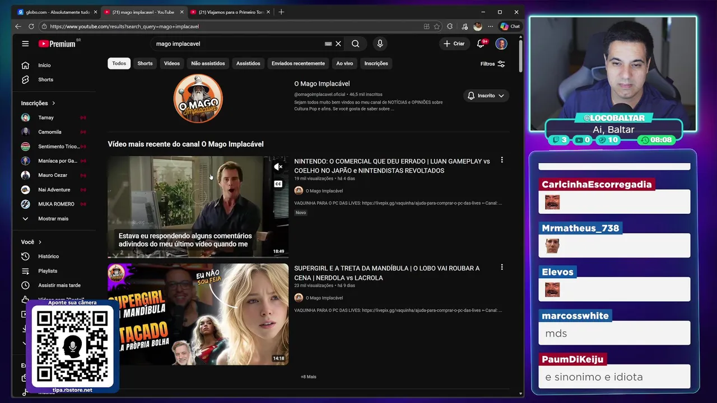The height and width of the screenshot is (403, 717).
Task: Open the on-screen keyboard icon in search box
Action: pos(328,44)
